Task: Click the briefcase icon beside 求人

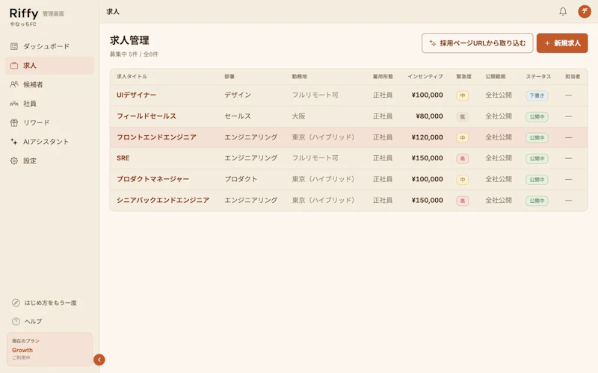Action: pos(14,66)
